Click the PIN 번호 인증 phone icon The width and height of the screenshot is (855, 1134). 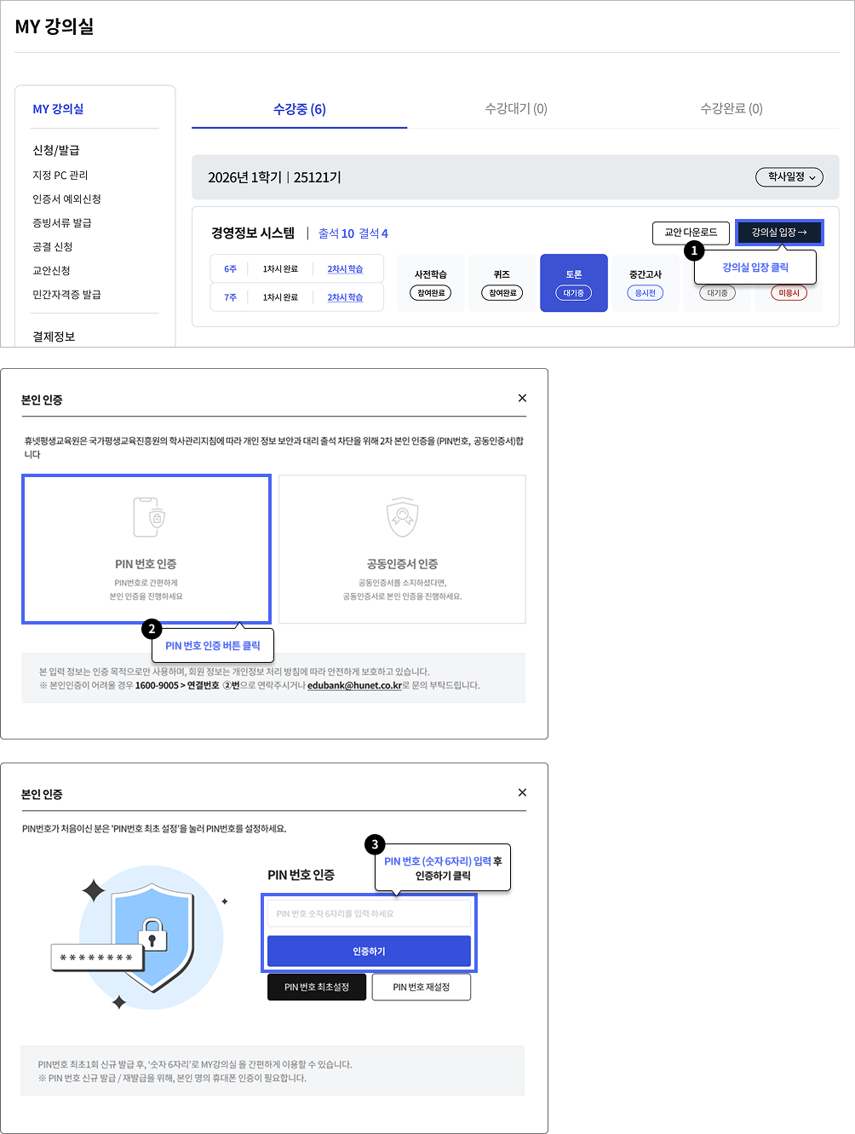(x=148, y=516)
